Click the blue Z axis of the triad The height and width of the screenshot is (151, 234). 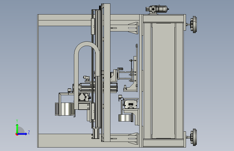(22, 134)
